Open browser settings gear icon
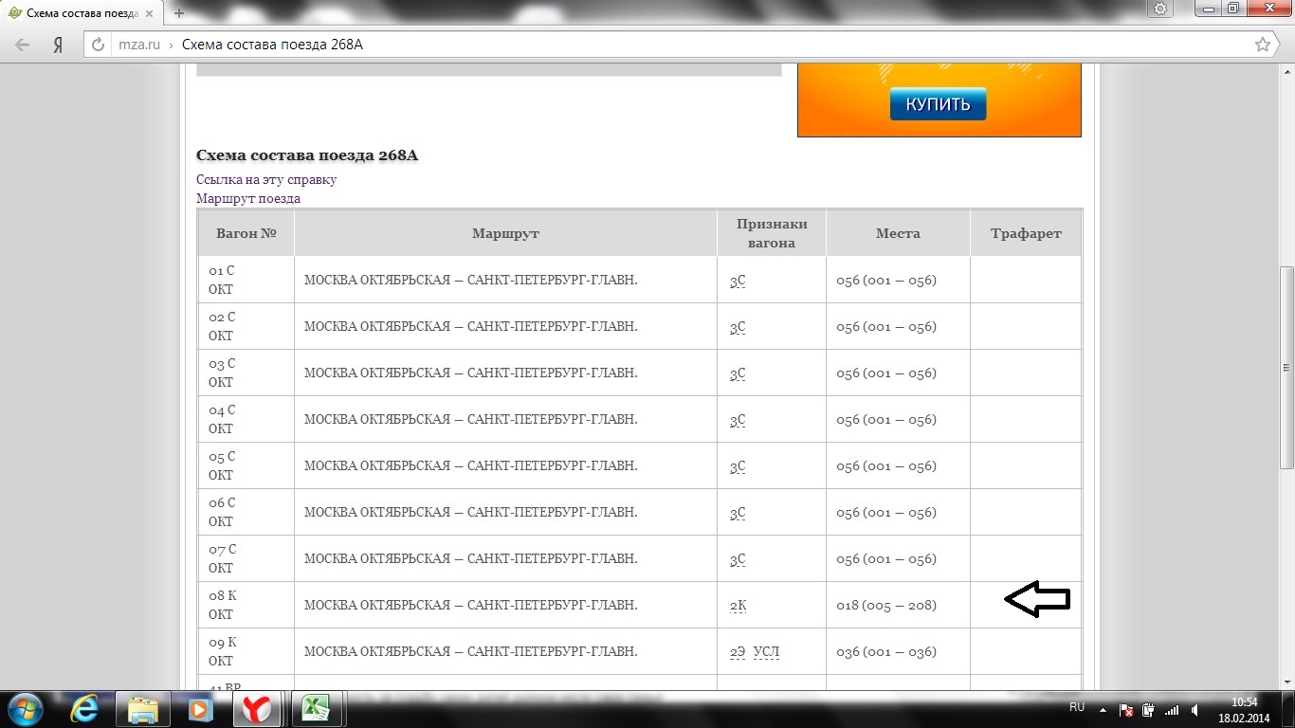This screenshot has width=1295, height=728. [x=1160, y=9]
